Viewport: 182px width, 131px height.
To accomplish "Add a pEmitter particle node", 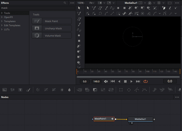I will [154, 90].
